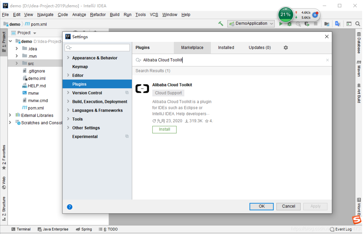The height and width of the screenshot is (234, 363).
Task: Click the Settings help question mark icon
Action: tap(70, 207)
